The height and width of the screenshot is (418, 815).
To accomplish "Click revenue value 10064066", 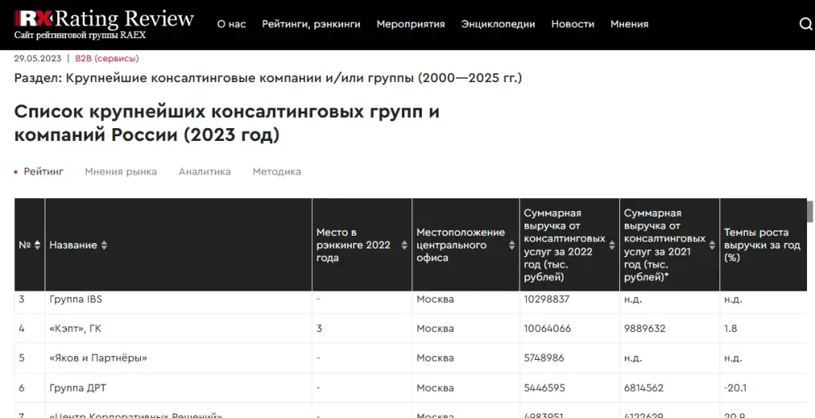I will pyautogui.click(x=548, y=329).
